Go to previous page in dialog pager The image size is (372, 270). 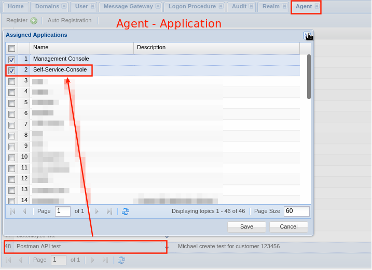[x=24, y=211]
